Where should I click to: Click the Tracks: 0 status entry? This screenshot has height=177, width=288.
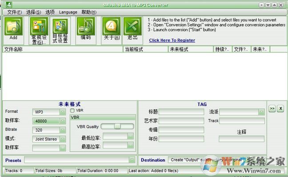coord(19,171)
